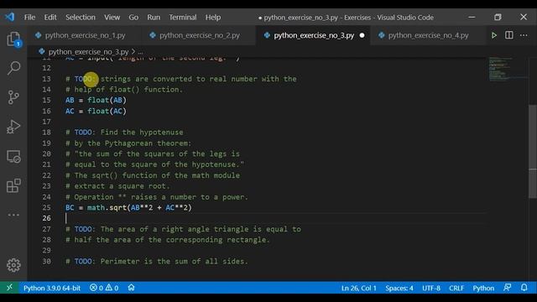
Task: Split the editor to the right
Action: 509,35
